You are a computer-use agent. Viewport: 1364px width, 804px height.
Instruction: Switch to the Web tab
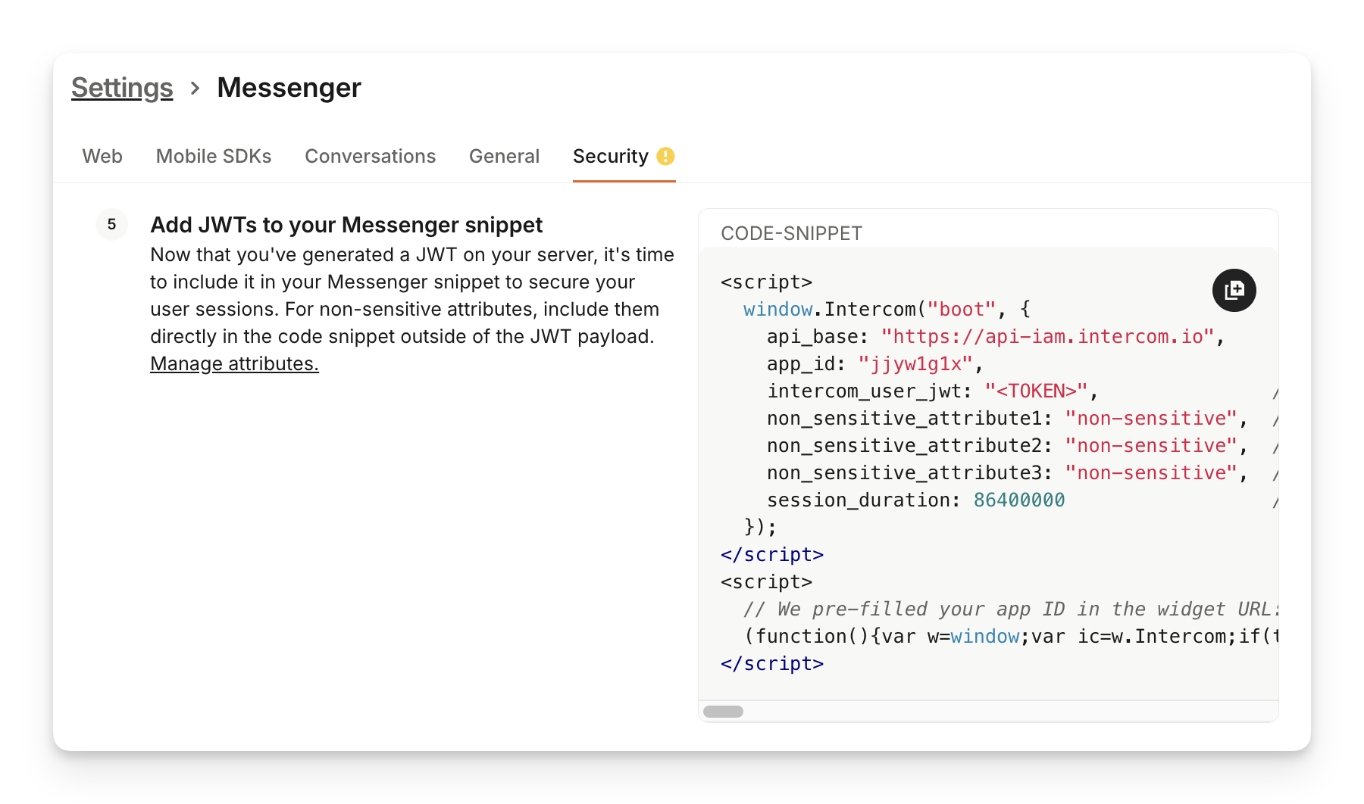pos(102,156)
